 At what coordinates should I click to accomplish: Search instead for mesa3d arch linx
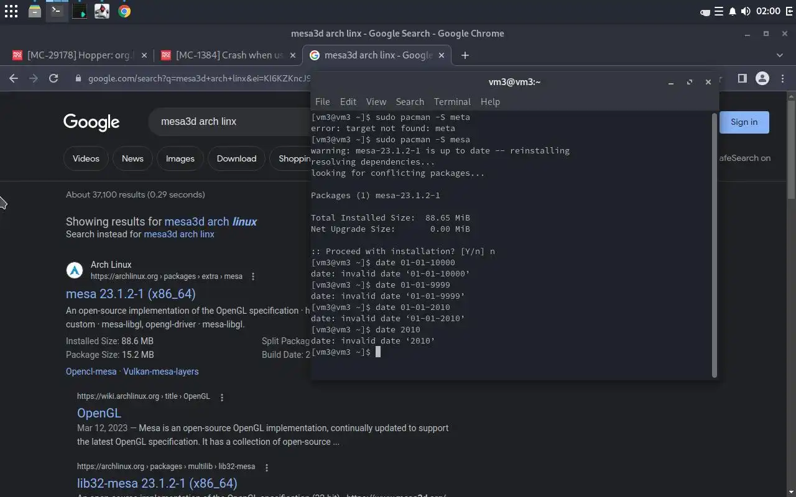pyautogui.click(x=179, y=234)
